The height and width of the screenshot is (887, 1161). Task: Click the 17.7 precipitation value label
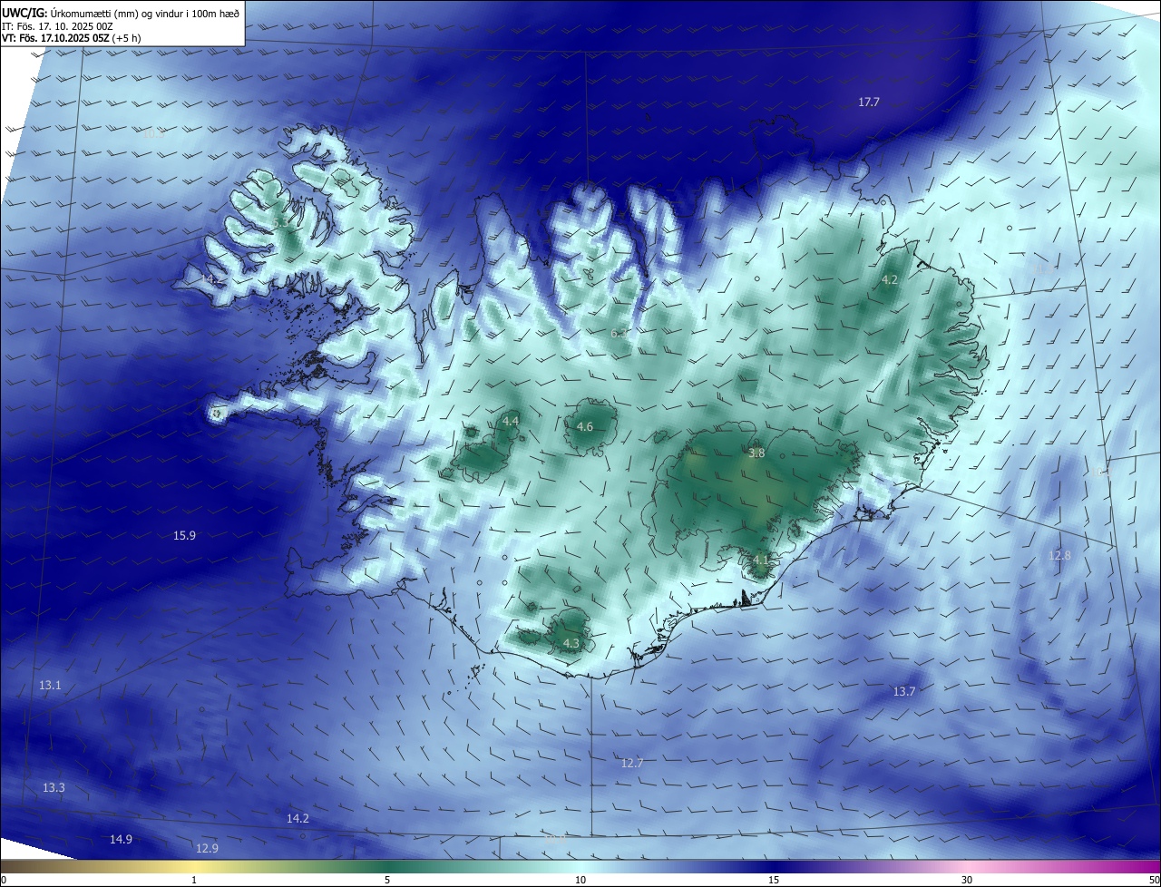(x=869, y=102)
